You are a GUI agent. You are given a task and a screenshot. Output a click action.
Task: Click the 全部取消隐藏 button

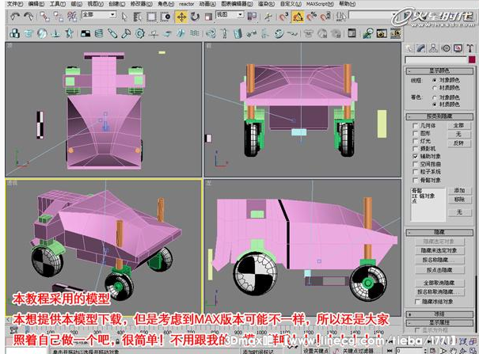(439, 283)
